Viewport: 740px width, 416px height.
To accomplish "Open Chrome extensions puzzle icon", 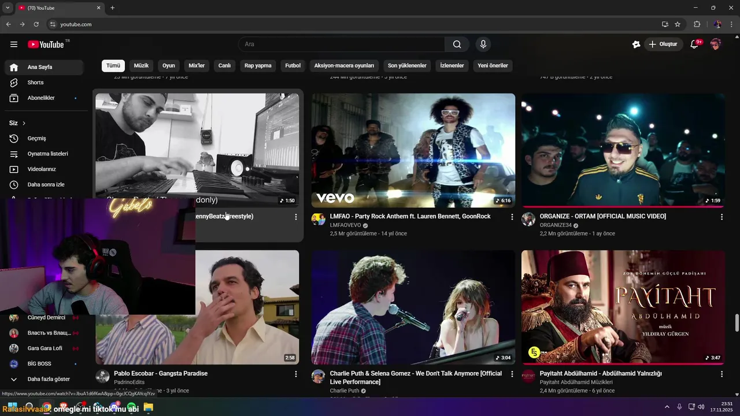I will (697, 24).
